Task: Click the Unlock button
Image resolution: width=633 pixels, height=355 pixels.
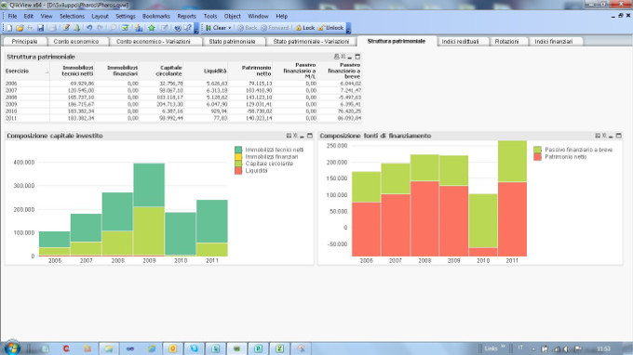Action: click(330, 28)
